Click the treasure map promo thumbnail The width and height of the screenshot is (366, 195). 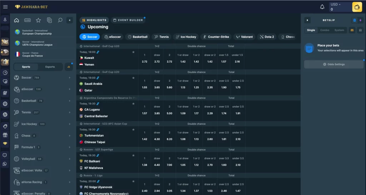(5, 42)
